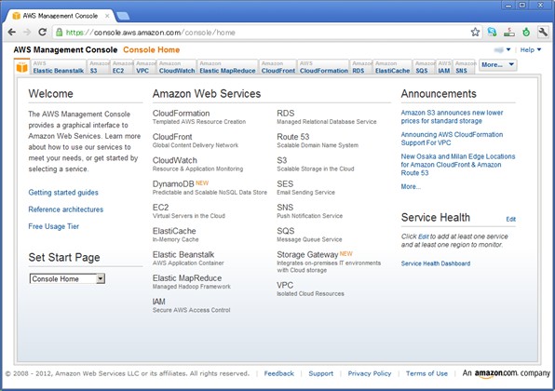555x391 pixels.
Task: Open the account name dropdown near Help
Action: pyautogui.click(x=502, y=50)
